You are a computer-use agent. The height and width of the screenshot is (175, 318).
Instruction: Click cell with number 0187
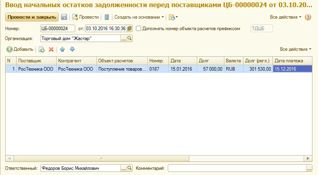(x=158, y=69)
